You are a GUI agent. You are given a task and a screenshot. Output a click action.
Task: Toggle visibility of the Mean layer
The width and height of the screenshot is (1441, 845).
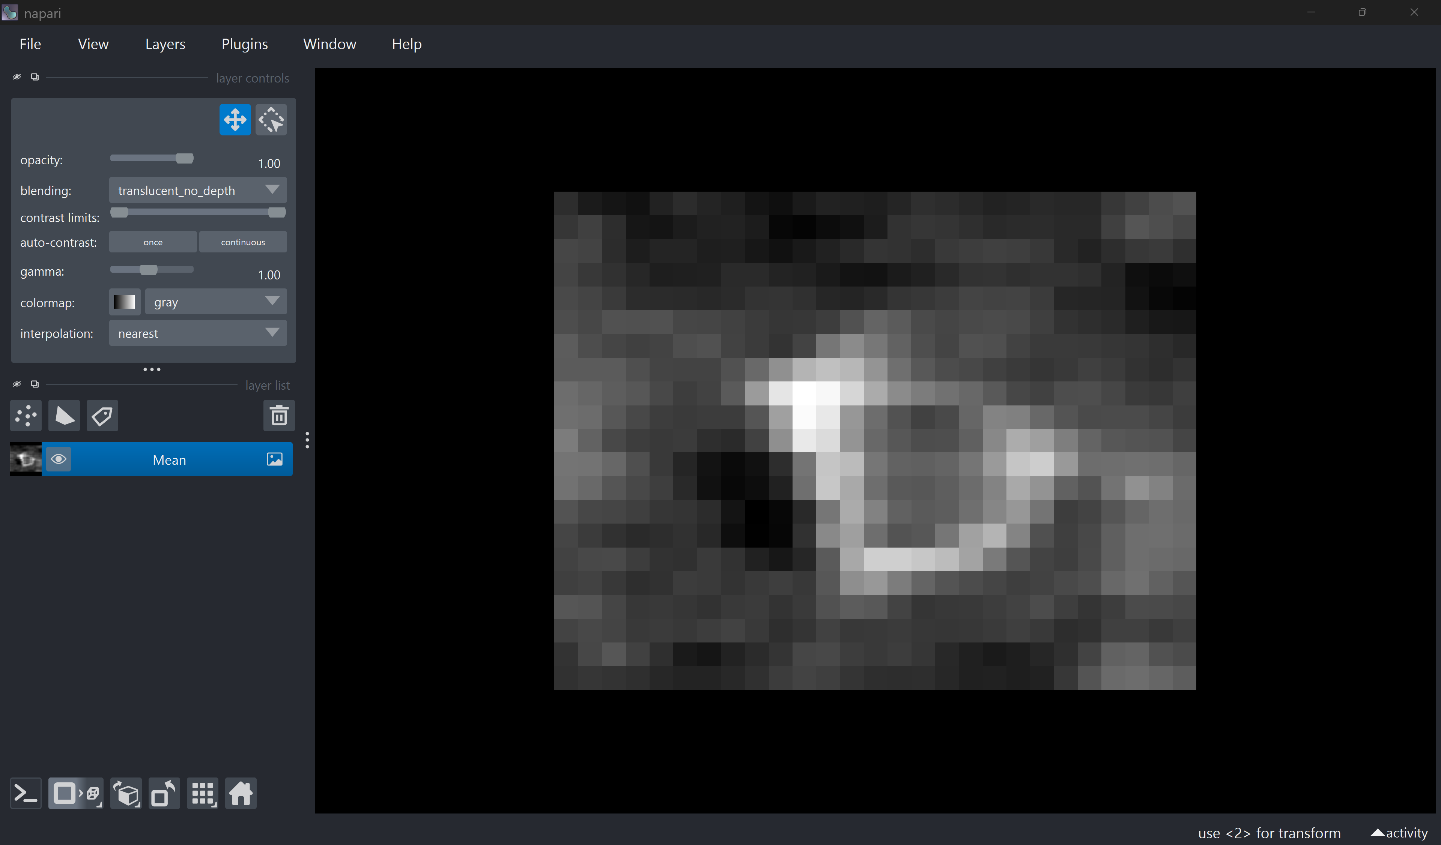tap(58, 459)
